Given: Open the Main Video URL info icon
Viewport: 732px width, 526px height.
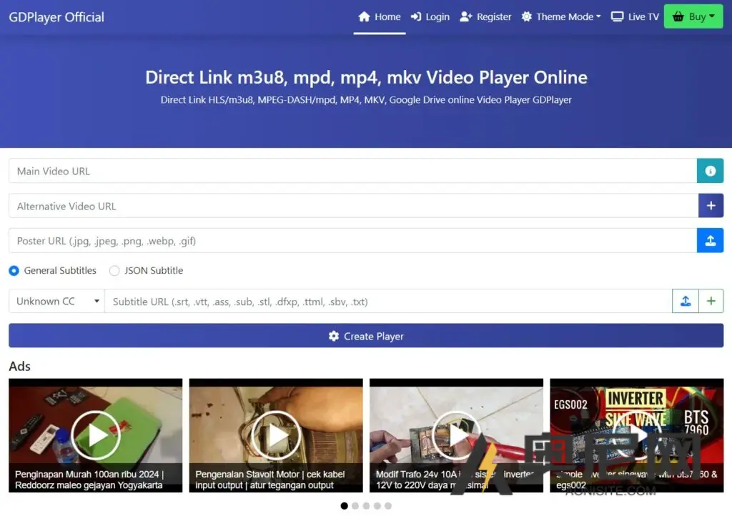Looking at the screenshot, I should [710, 171].
